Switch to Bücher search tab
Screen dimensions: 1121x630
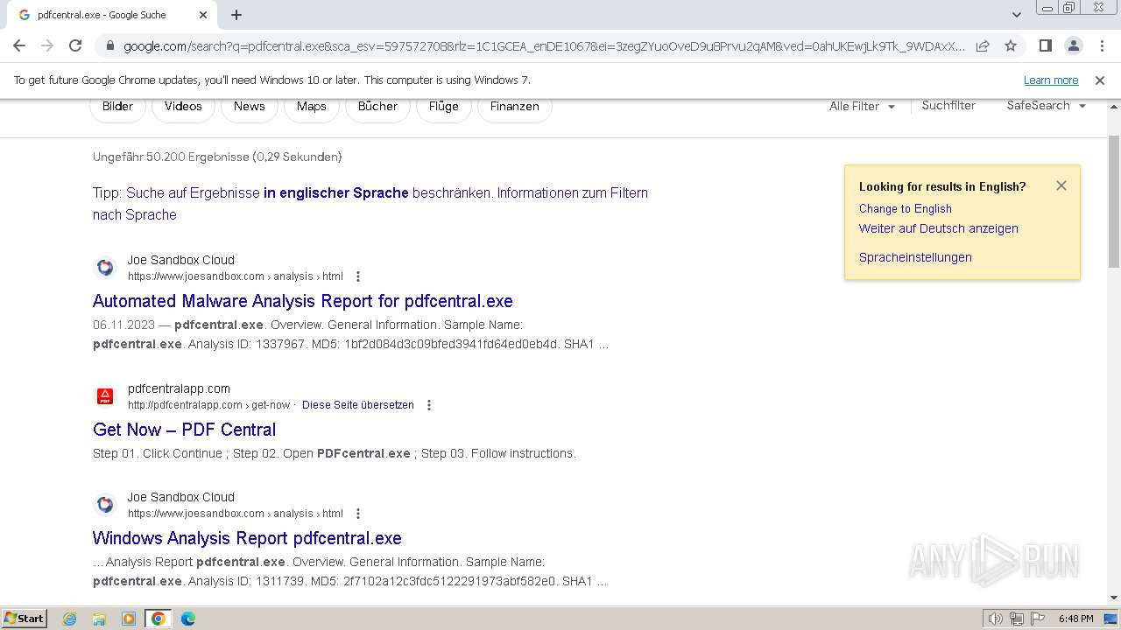coord(377,106)
